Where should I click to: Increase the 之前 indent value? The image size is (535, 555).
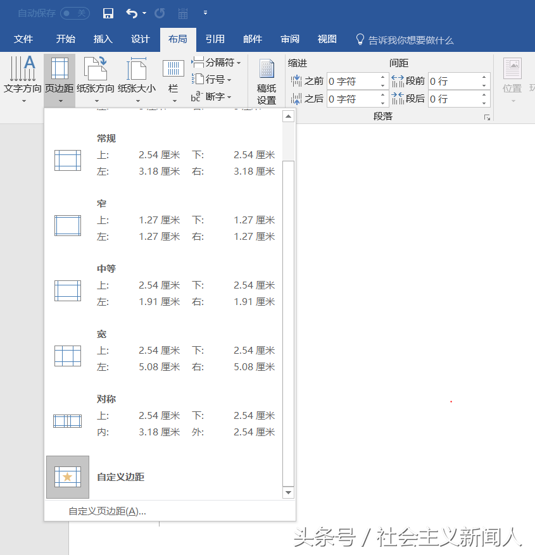click(383, 77)
